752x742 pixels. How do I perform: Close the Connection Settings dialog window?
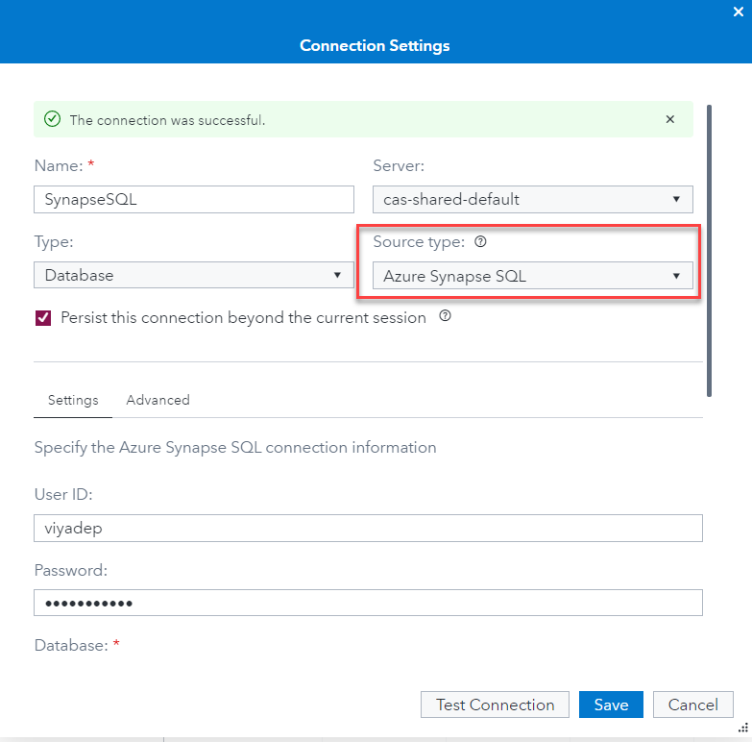click(x=740, y=12)
